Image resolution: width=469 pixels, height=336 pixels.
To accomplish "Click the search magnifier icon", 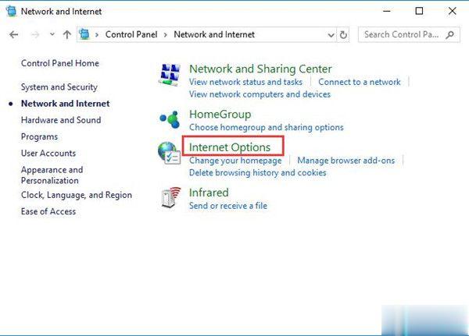I will pyautogui.click(x=449, y=35).
